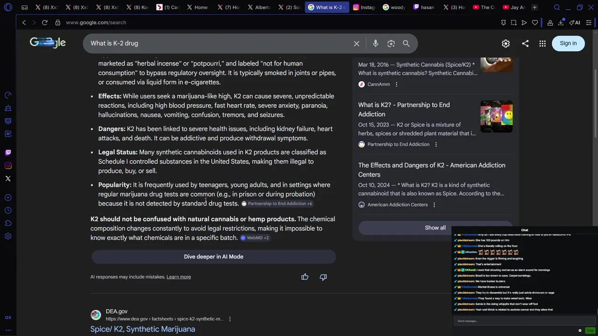598x336 pixels.
Task: Go back to the previous page
Action: (x=24, y=22)
